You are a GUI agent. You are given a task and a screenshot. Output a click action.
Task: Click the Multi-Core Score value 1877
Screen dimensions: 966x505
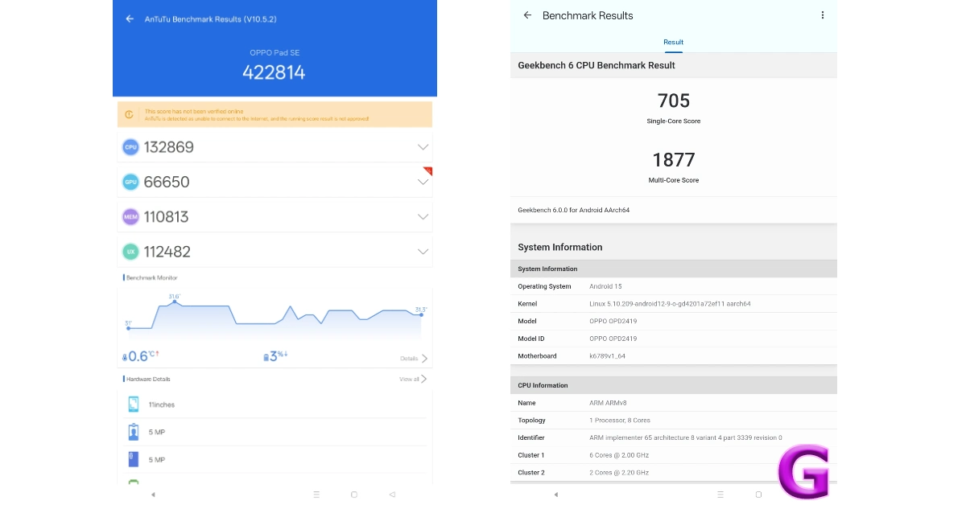pos(674,159)
